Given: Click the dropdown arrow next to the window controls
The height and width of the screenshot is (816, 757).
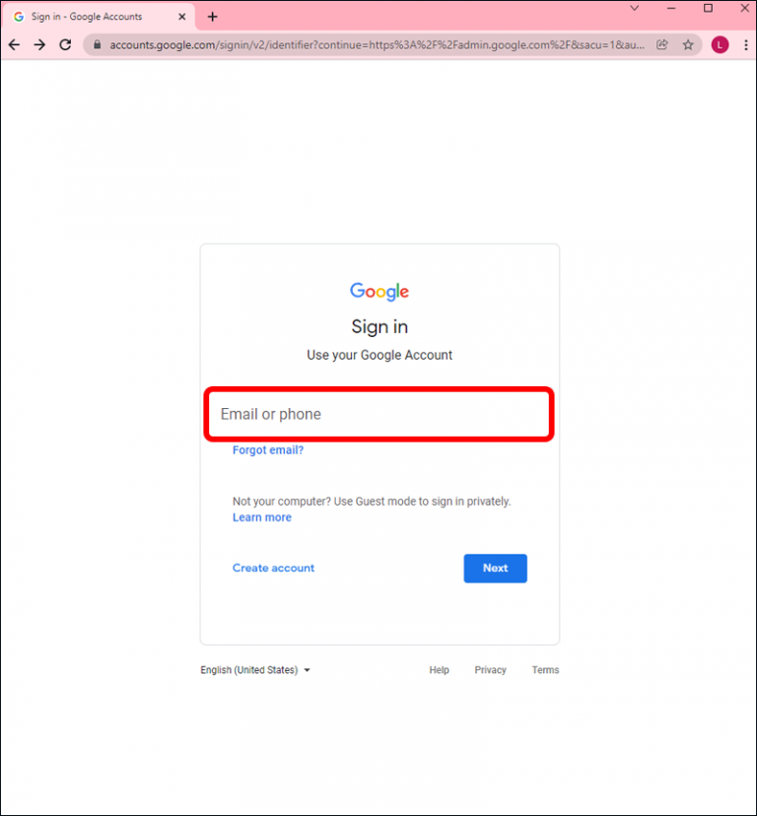Looking at the screenshot, I should point(634,9).
